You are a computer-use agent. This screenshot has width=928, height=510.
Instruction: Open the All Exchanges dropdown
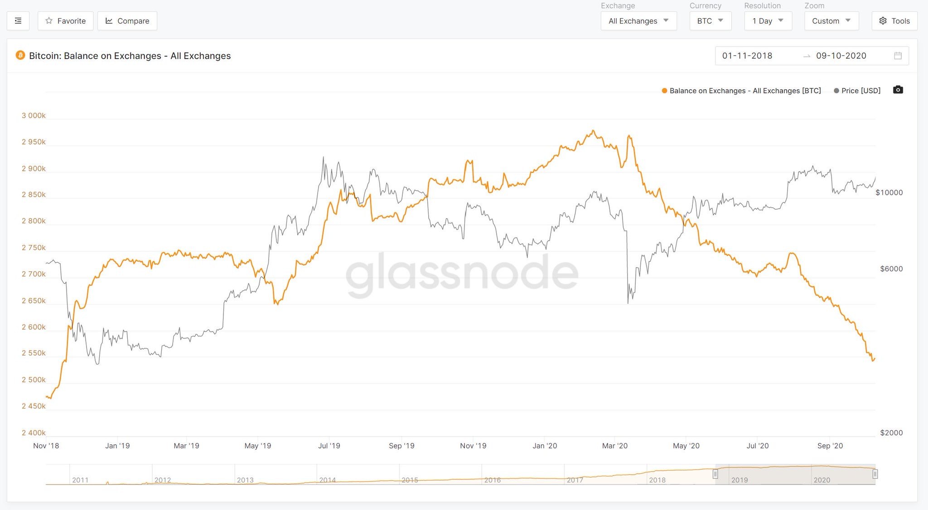pyautogui.click(x=638, y=21)
